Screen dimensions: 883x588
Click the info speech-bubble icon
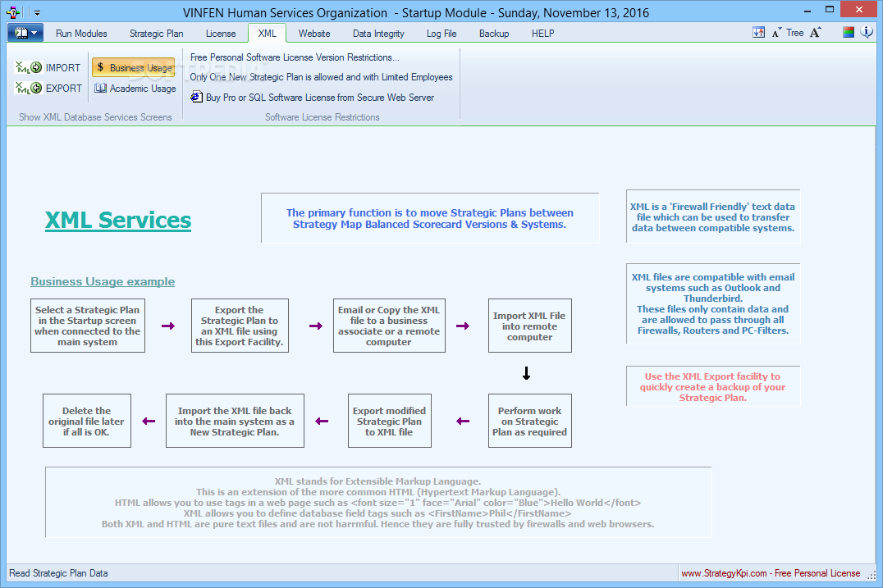coord(867,32)
